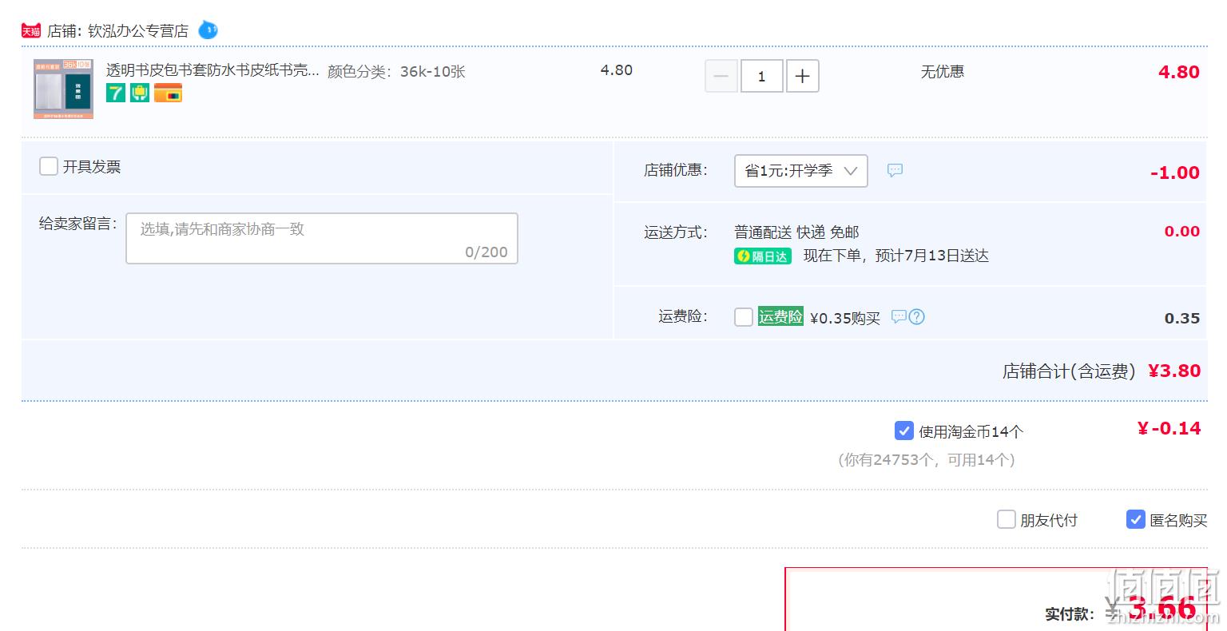
Task: Click the 实付款 label
Action: [1070, 614]
